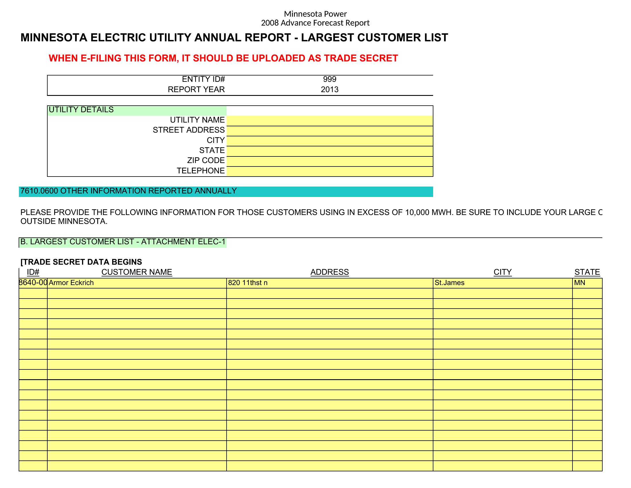Click the B. LARGEST CUSTOMER LIST heading
This screenshot has height=488, width=631.
pos(123,242)
